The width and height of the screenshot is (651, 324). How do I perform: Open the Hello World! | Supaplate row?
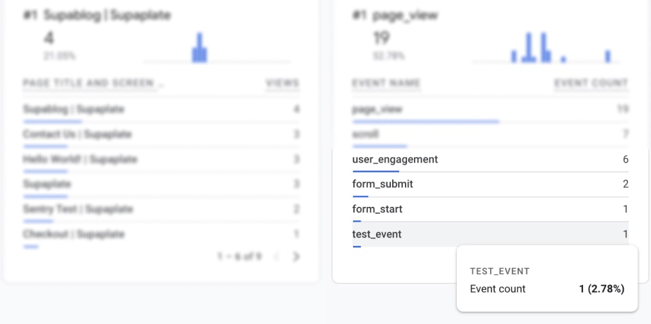click(x=161, y=159)
